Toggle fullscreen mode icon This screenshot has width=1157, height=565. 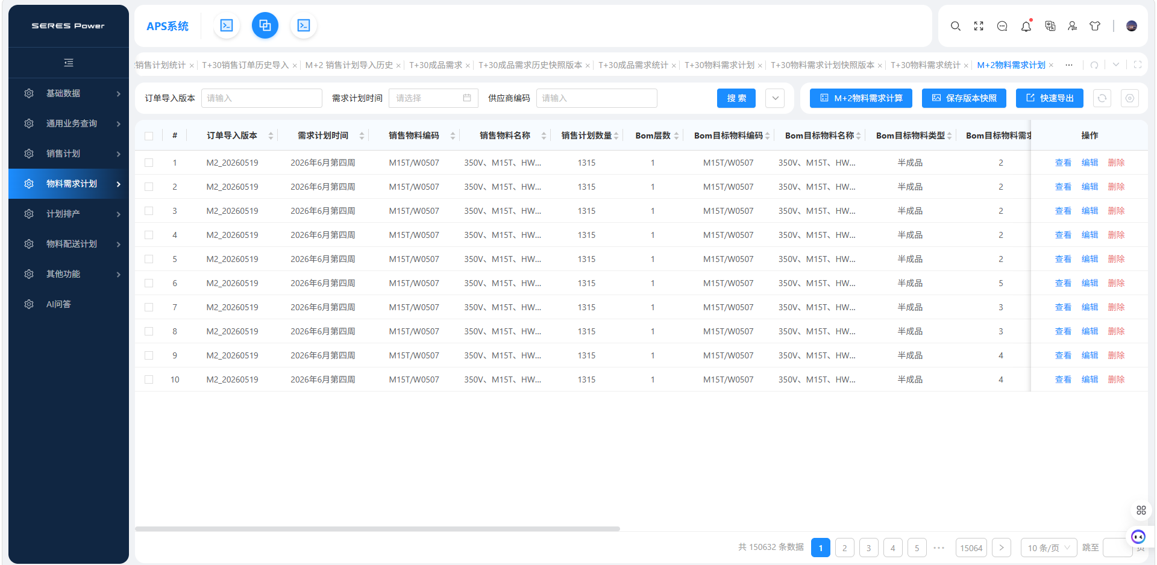click(979, 26)
